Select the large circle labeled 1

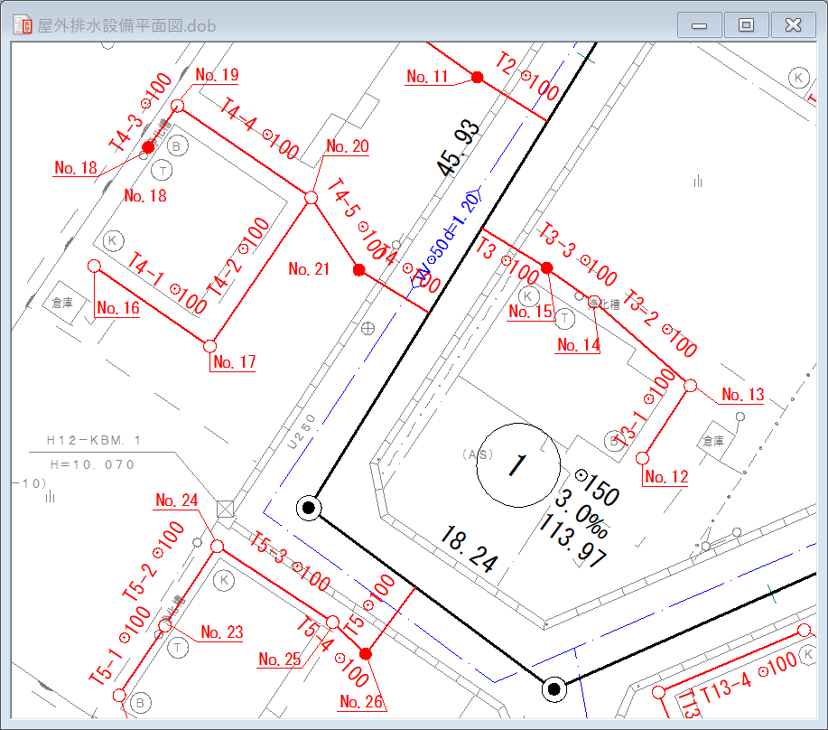tap(518, 465)
